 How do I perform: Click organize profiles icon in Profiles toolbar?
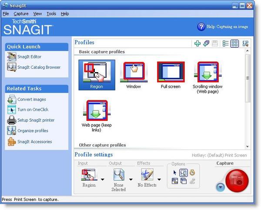pyautogui.click(x=245, y=43)
